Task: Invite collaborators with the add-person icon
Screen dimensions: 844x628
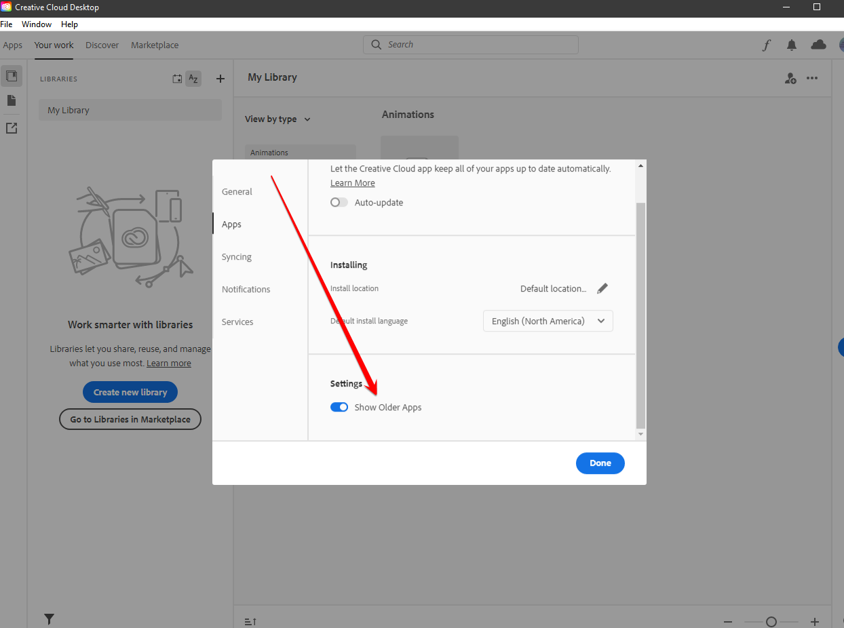Action: 790,78
